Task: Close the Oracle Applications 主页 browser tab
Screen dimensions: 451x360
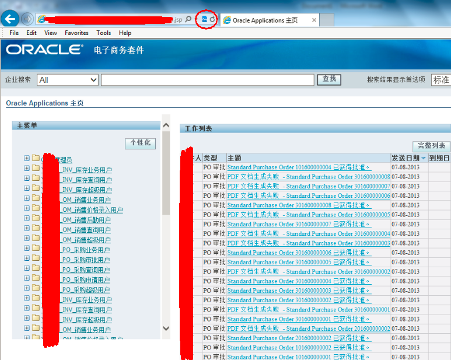Action: pyautogui.click(x=314, y=20)
